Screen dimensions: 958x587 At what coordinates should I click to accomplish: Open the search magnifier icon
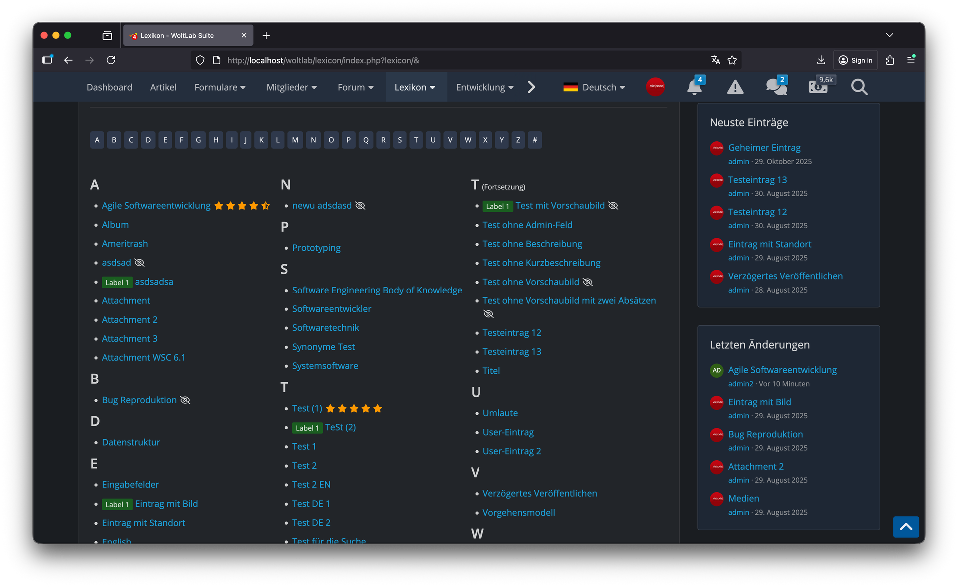click(859, 87)
